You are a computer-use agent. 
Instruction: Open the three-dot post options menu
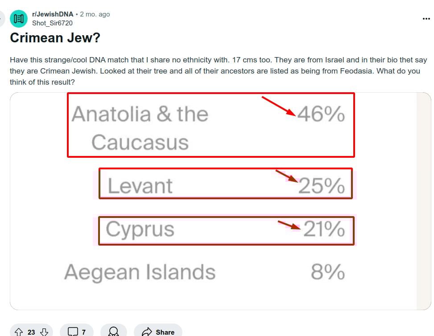pyautogui.click(x=426, y=19)
